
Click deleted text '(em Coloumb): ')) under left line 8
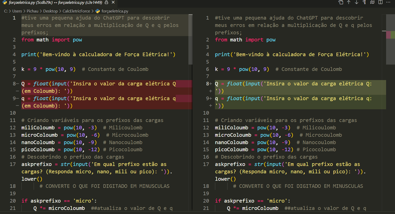coord(47,91)
